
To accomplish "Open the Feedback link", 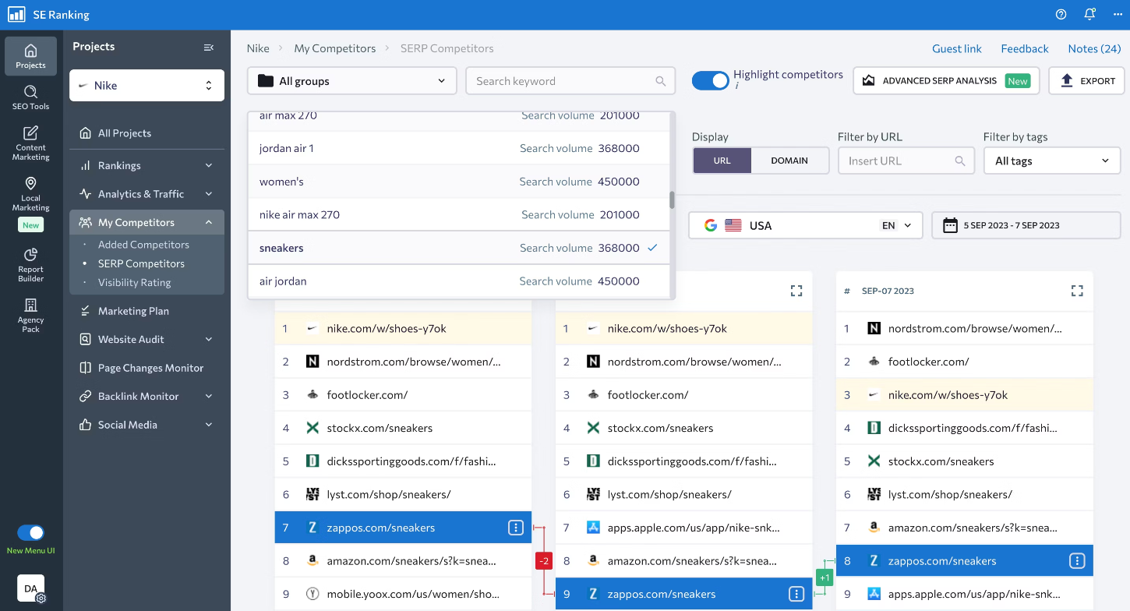I will coord(1025,48).
